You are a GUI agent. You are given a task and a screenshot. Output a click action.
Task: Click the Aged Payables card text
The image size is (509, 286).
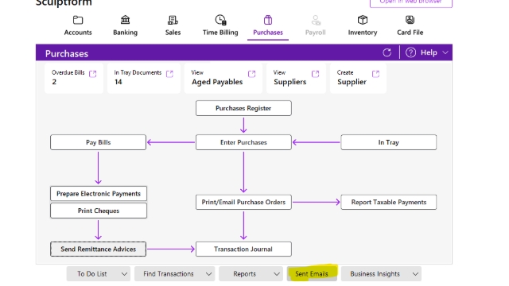point(217,82)
